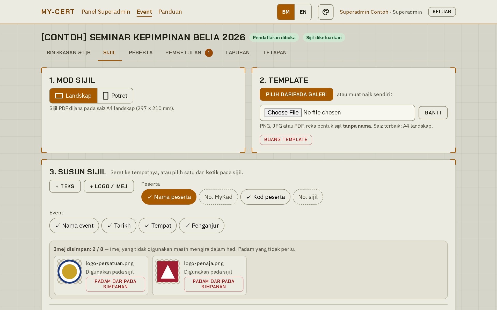
Task: Open the Ringkasan & QR tab
Action: (x=69, y=53)
